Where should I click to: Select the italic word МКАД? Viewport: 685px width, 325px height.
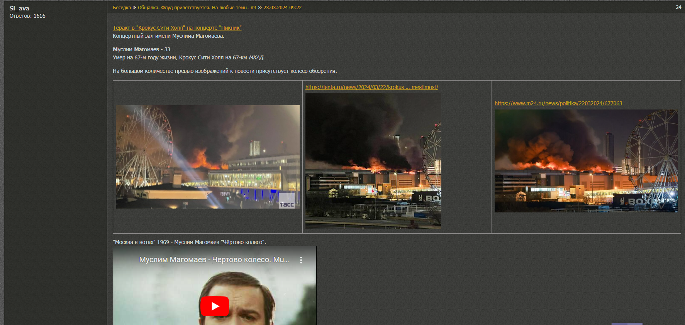click(256, 57)
